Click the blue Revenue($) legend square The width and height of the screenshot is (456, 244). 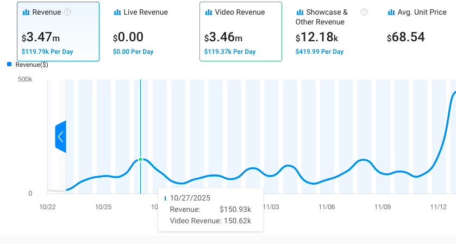click(x=9, y=65)
